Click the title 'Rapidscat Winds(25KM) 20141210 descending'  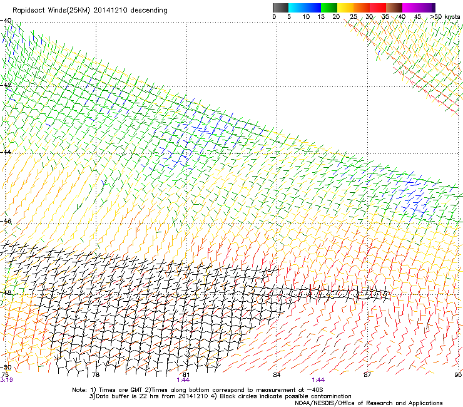coord(89,10)
